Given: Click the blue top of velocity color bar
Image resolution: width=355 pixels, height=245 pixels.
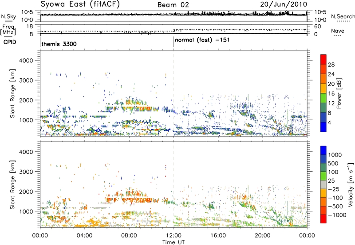Looking at the screenshot, I should [x=323, y=150].
